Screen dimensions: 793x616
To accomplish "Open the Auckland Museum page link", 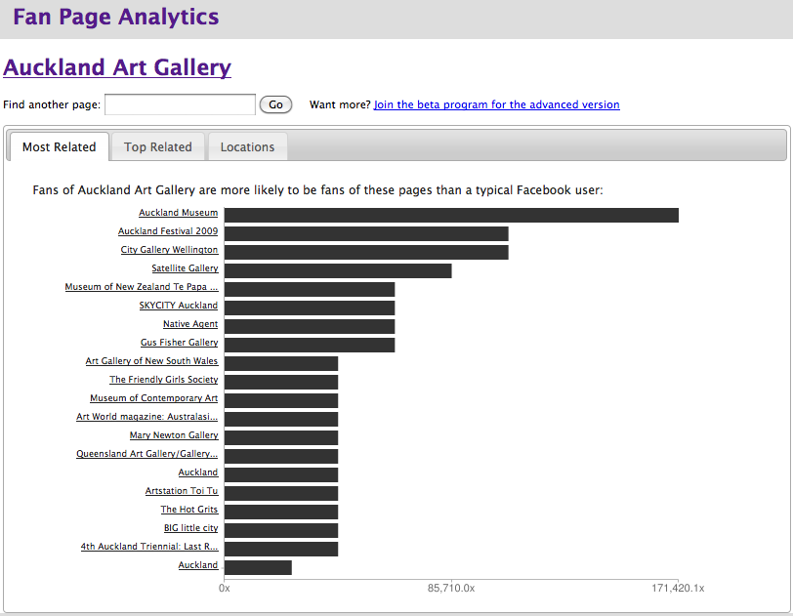I will pos(178,213).
